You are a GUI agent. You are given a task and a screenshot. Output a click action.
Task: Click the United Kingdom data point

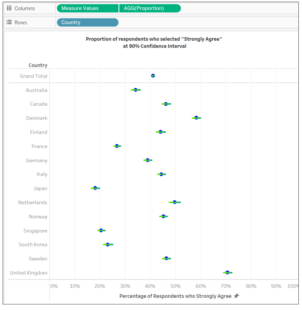click(227, 272)
